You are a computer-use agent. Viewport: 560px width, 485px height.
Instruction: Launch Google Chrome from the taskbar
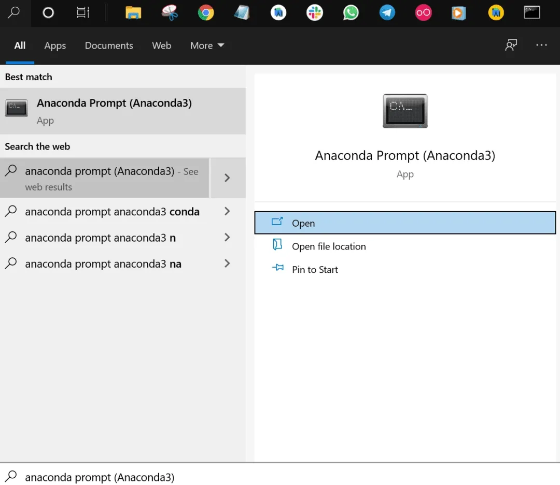[x=206, y=13]
